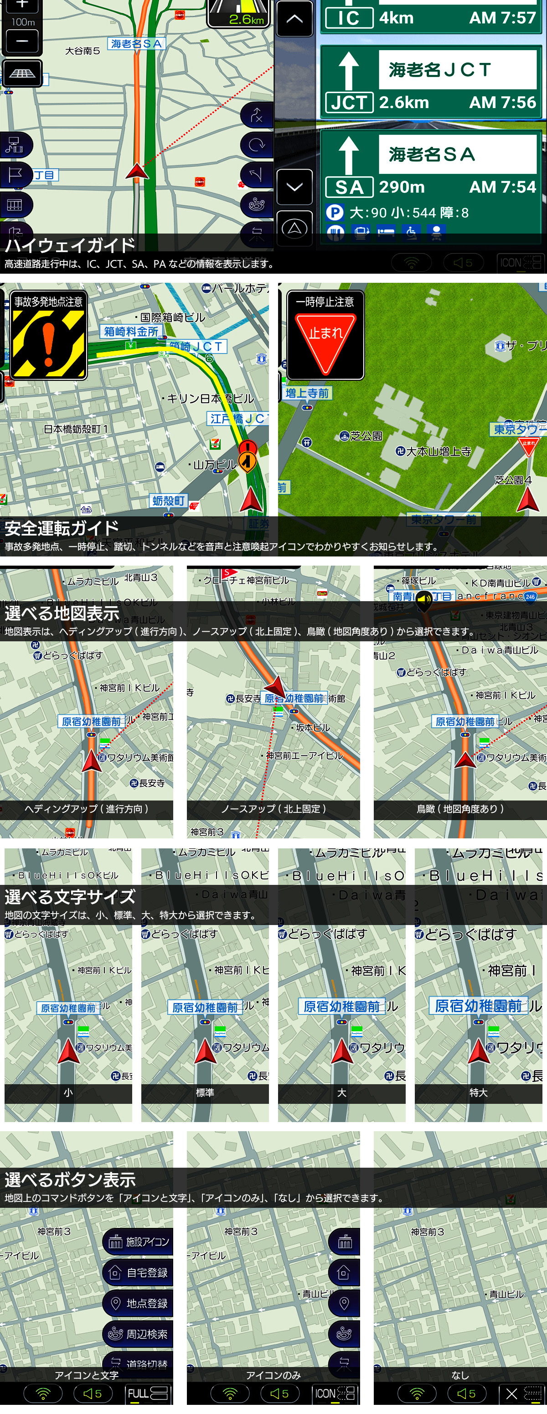Tap the 海老名SA label on the map

pyautogui.click(x=136, y=44)
